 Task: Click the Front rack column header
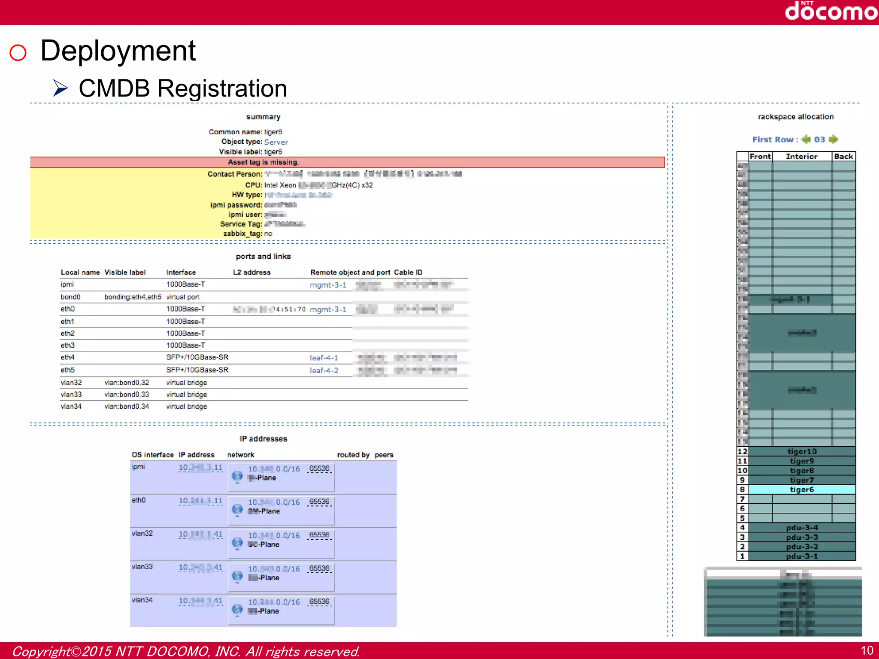point(760,157)
